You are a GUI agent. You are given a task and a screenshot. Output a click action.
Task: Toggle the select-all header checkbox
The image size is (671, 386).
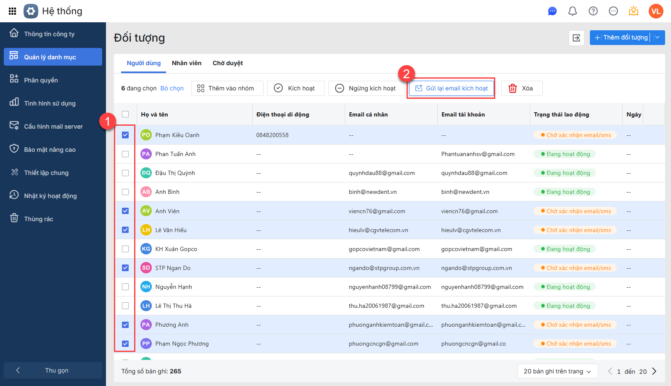coord(125,114)
